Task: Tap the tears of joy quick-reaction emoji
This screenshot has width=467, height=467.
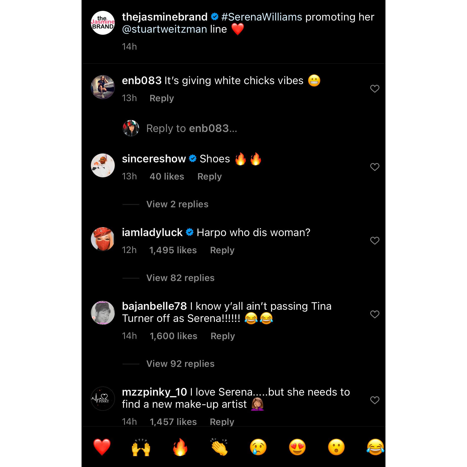Action: [375, 447]
